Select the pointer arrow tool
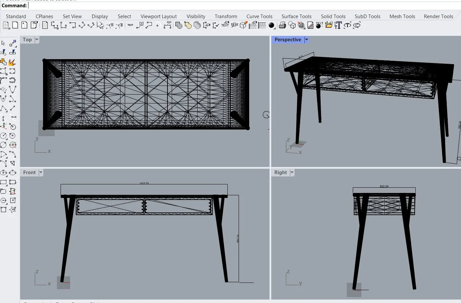Image resolution: width=461 pixels, height=303 pixels. click(x=3, y=43)
